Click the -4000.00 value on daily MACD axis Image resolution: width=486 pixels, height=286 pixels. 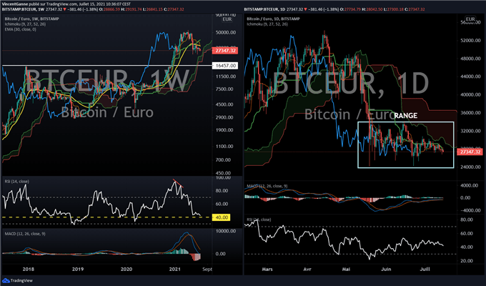[470, 210]
